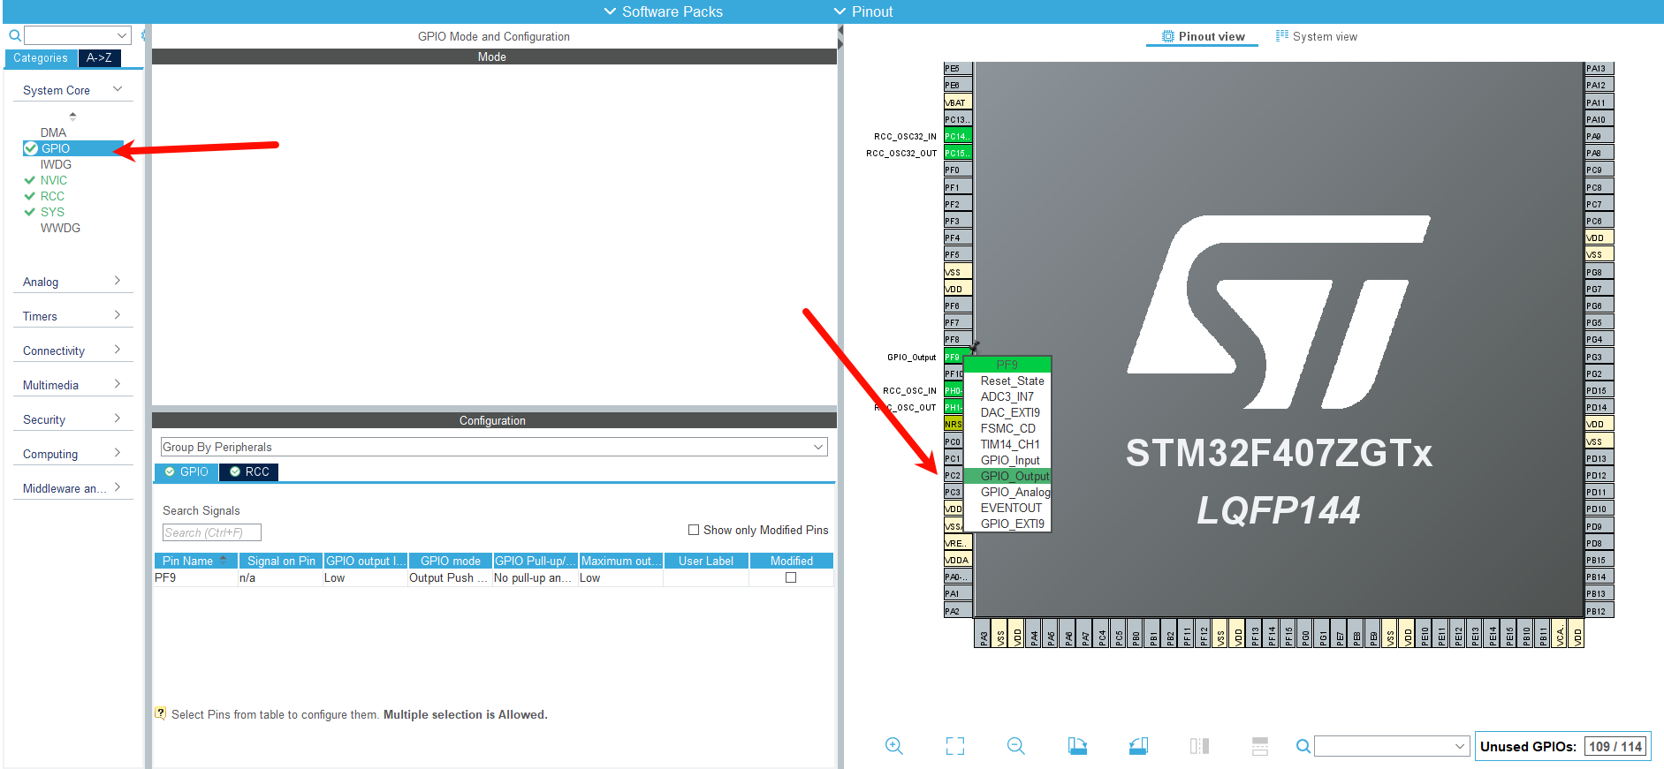Click the GPIO enabled check icon
Image resolution: width=1664 pixels, height=769 pixels.
point(31,148)
